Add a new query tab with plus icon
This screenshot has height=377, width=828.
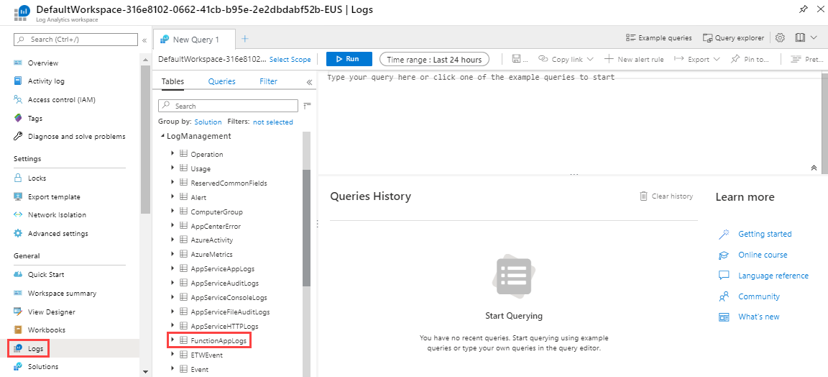244,39
